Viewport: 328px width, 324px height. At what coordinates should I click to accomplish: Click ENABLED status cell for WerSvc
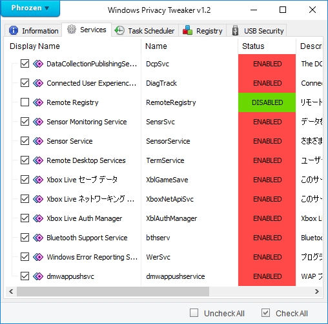click(x=267, y=257)
